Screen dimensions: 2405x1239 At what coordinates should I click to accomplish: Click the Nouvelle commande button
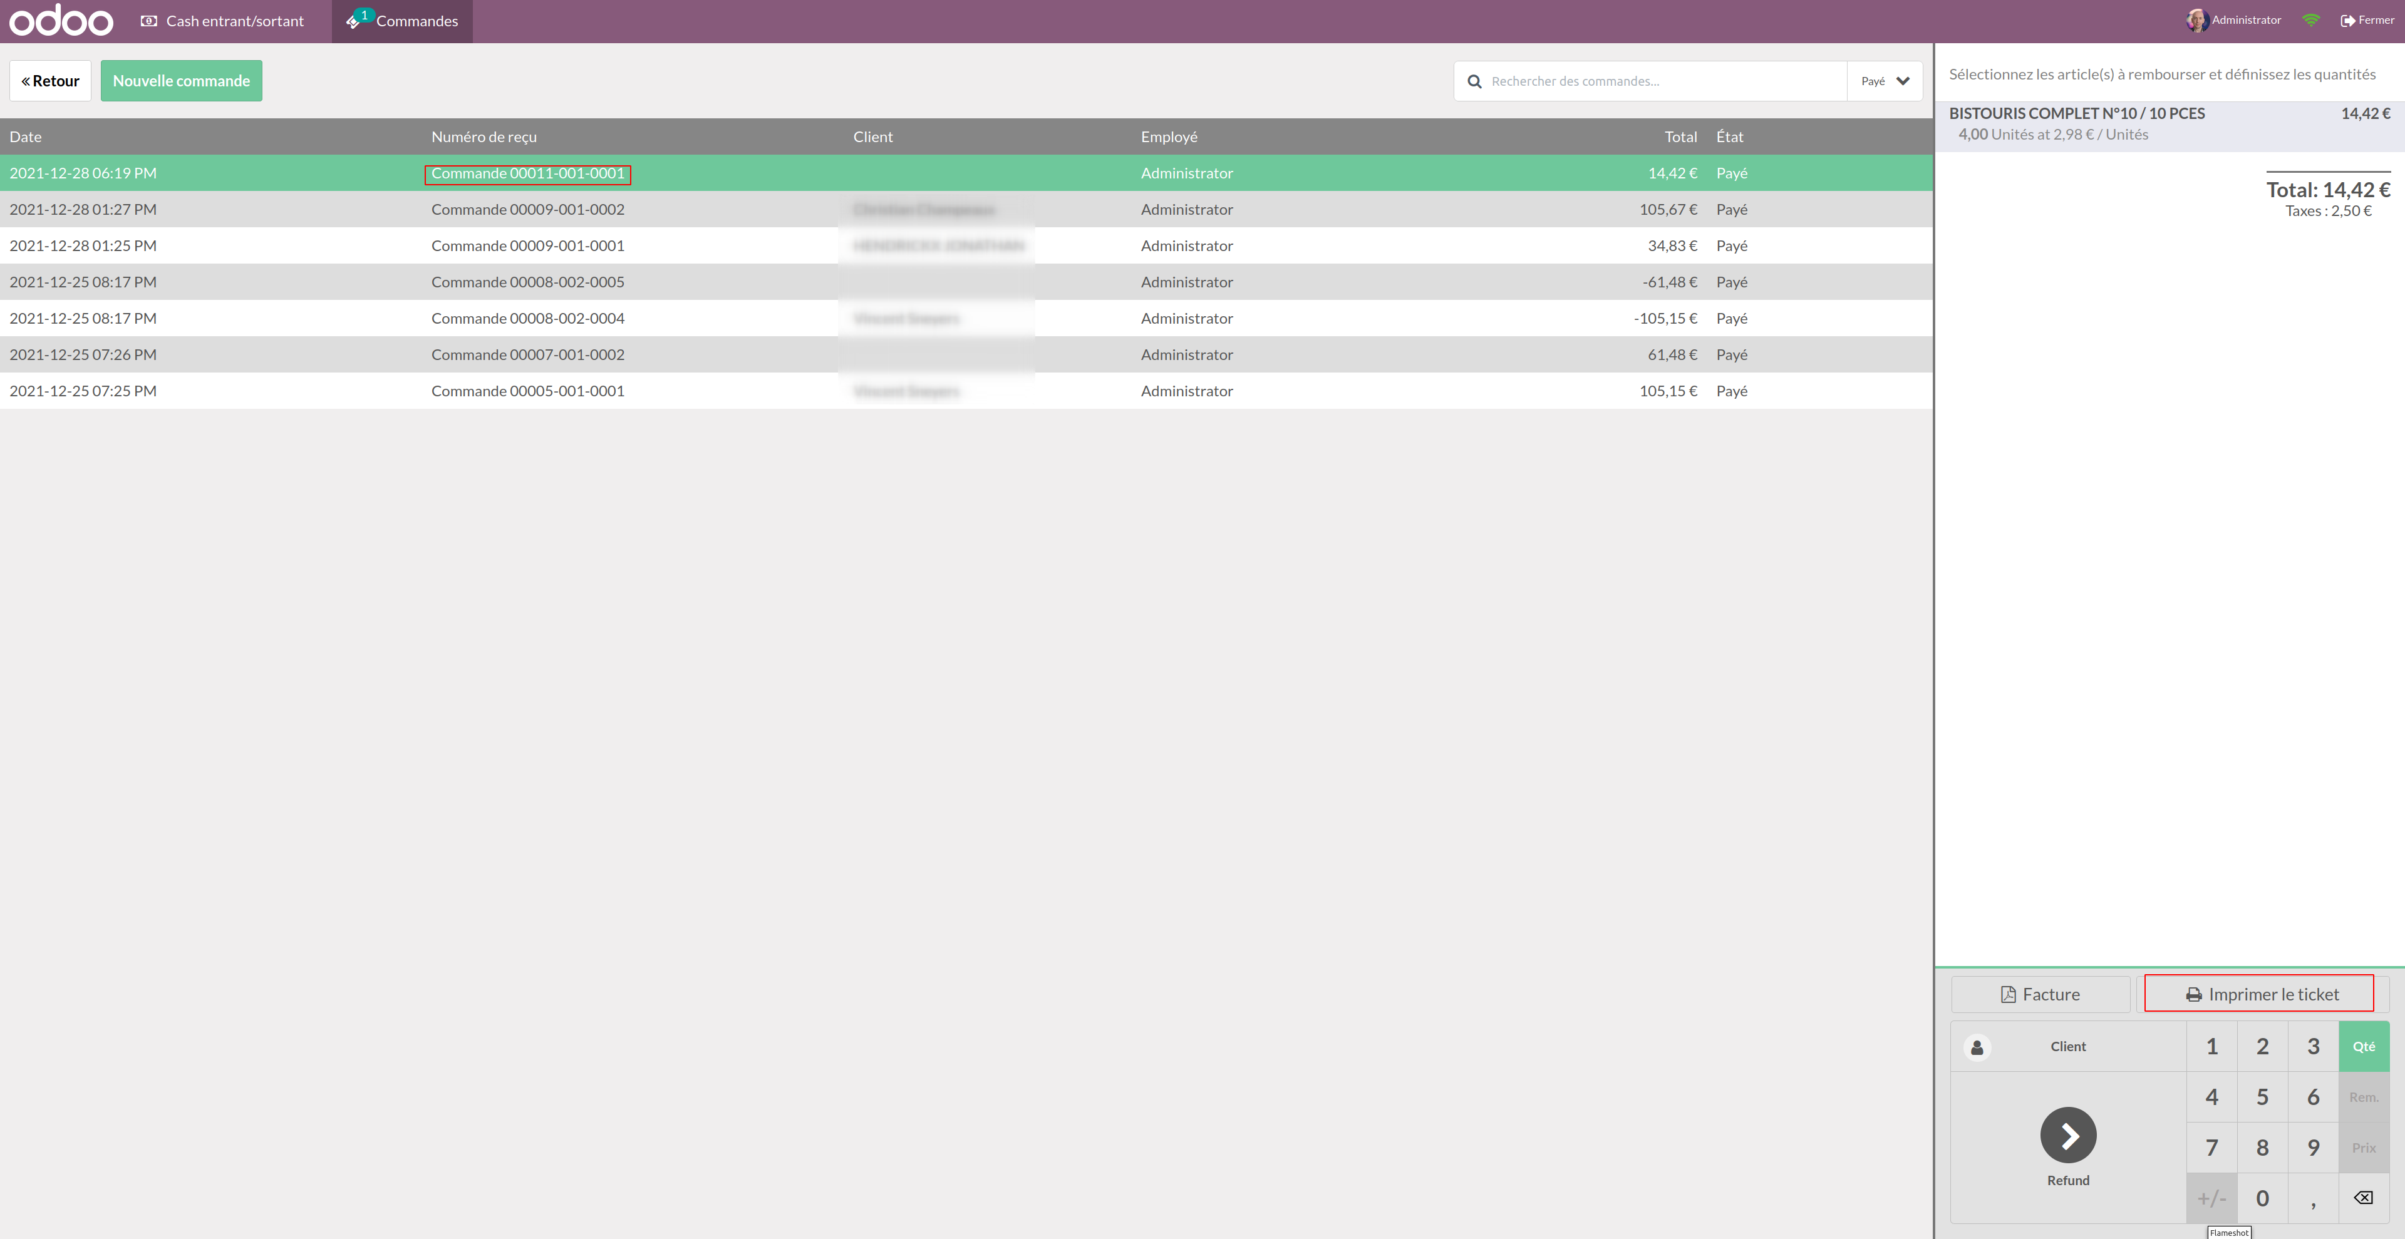click(x=181, y=81)
